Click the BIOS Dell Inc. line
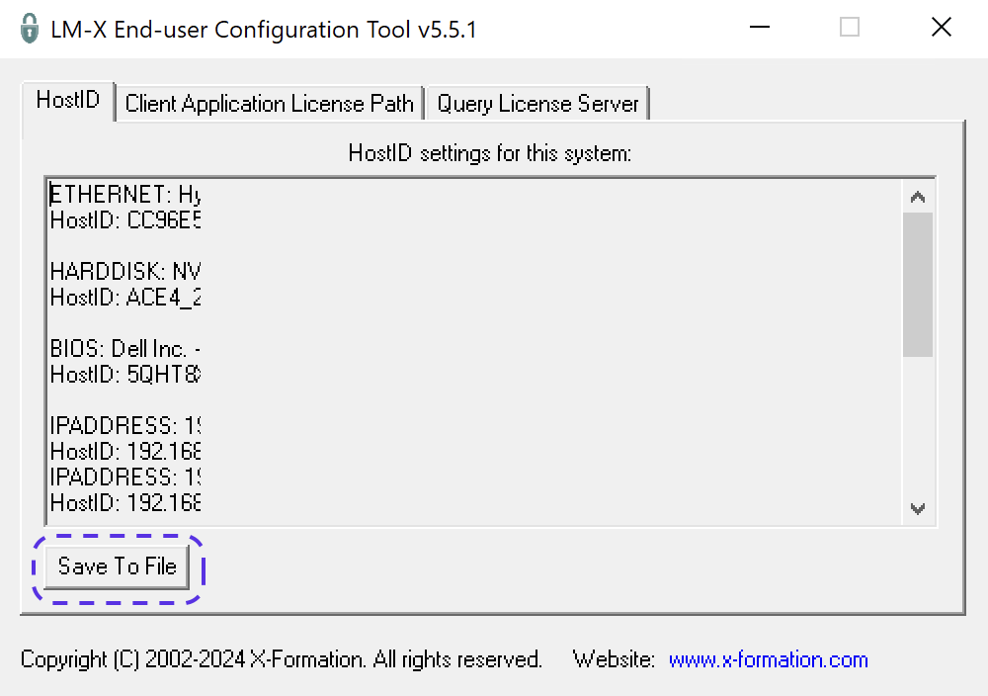 124,348
